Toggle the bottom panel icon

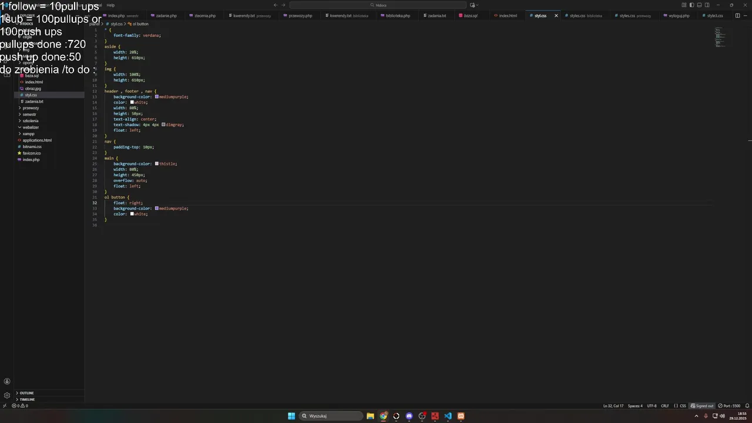click(699, 5)
